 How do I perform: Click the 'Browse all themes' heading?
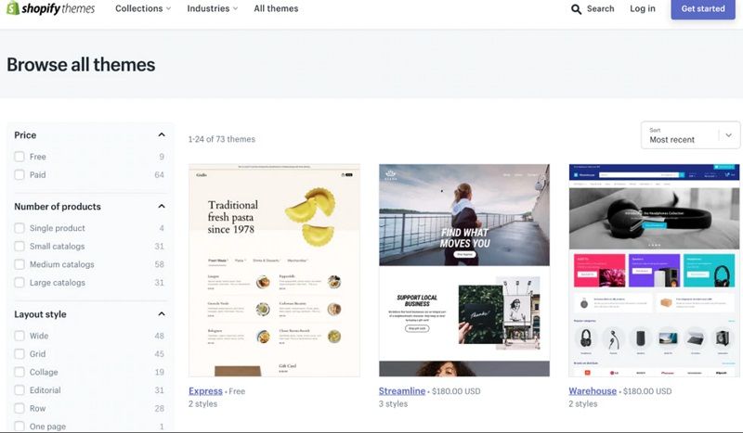pyautogui.click(x=81, y=64)
